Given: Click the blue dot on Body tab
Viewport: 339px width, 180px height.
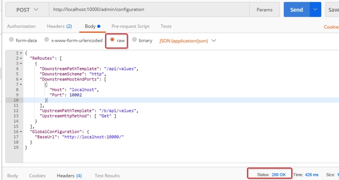Looking at the screenshot, I should [x=99, y=26].
